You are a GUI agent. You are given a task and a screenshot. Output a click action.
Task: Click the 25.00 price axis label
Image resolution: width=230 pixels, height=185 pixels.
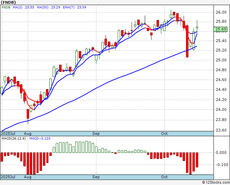pyautogui.click(x=221, y=60)
